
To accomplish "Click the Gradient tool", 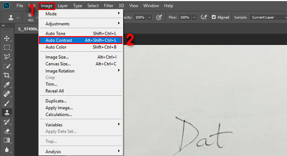I will [6, 140].
